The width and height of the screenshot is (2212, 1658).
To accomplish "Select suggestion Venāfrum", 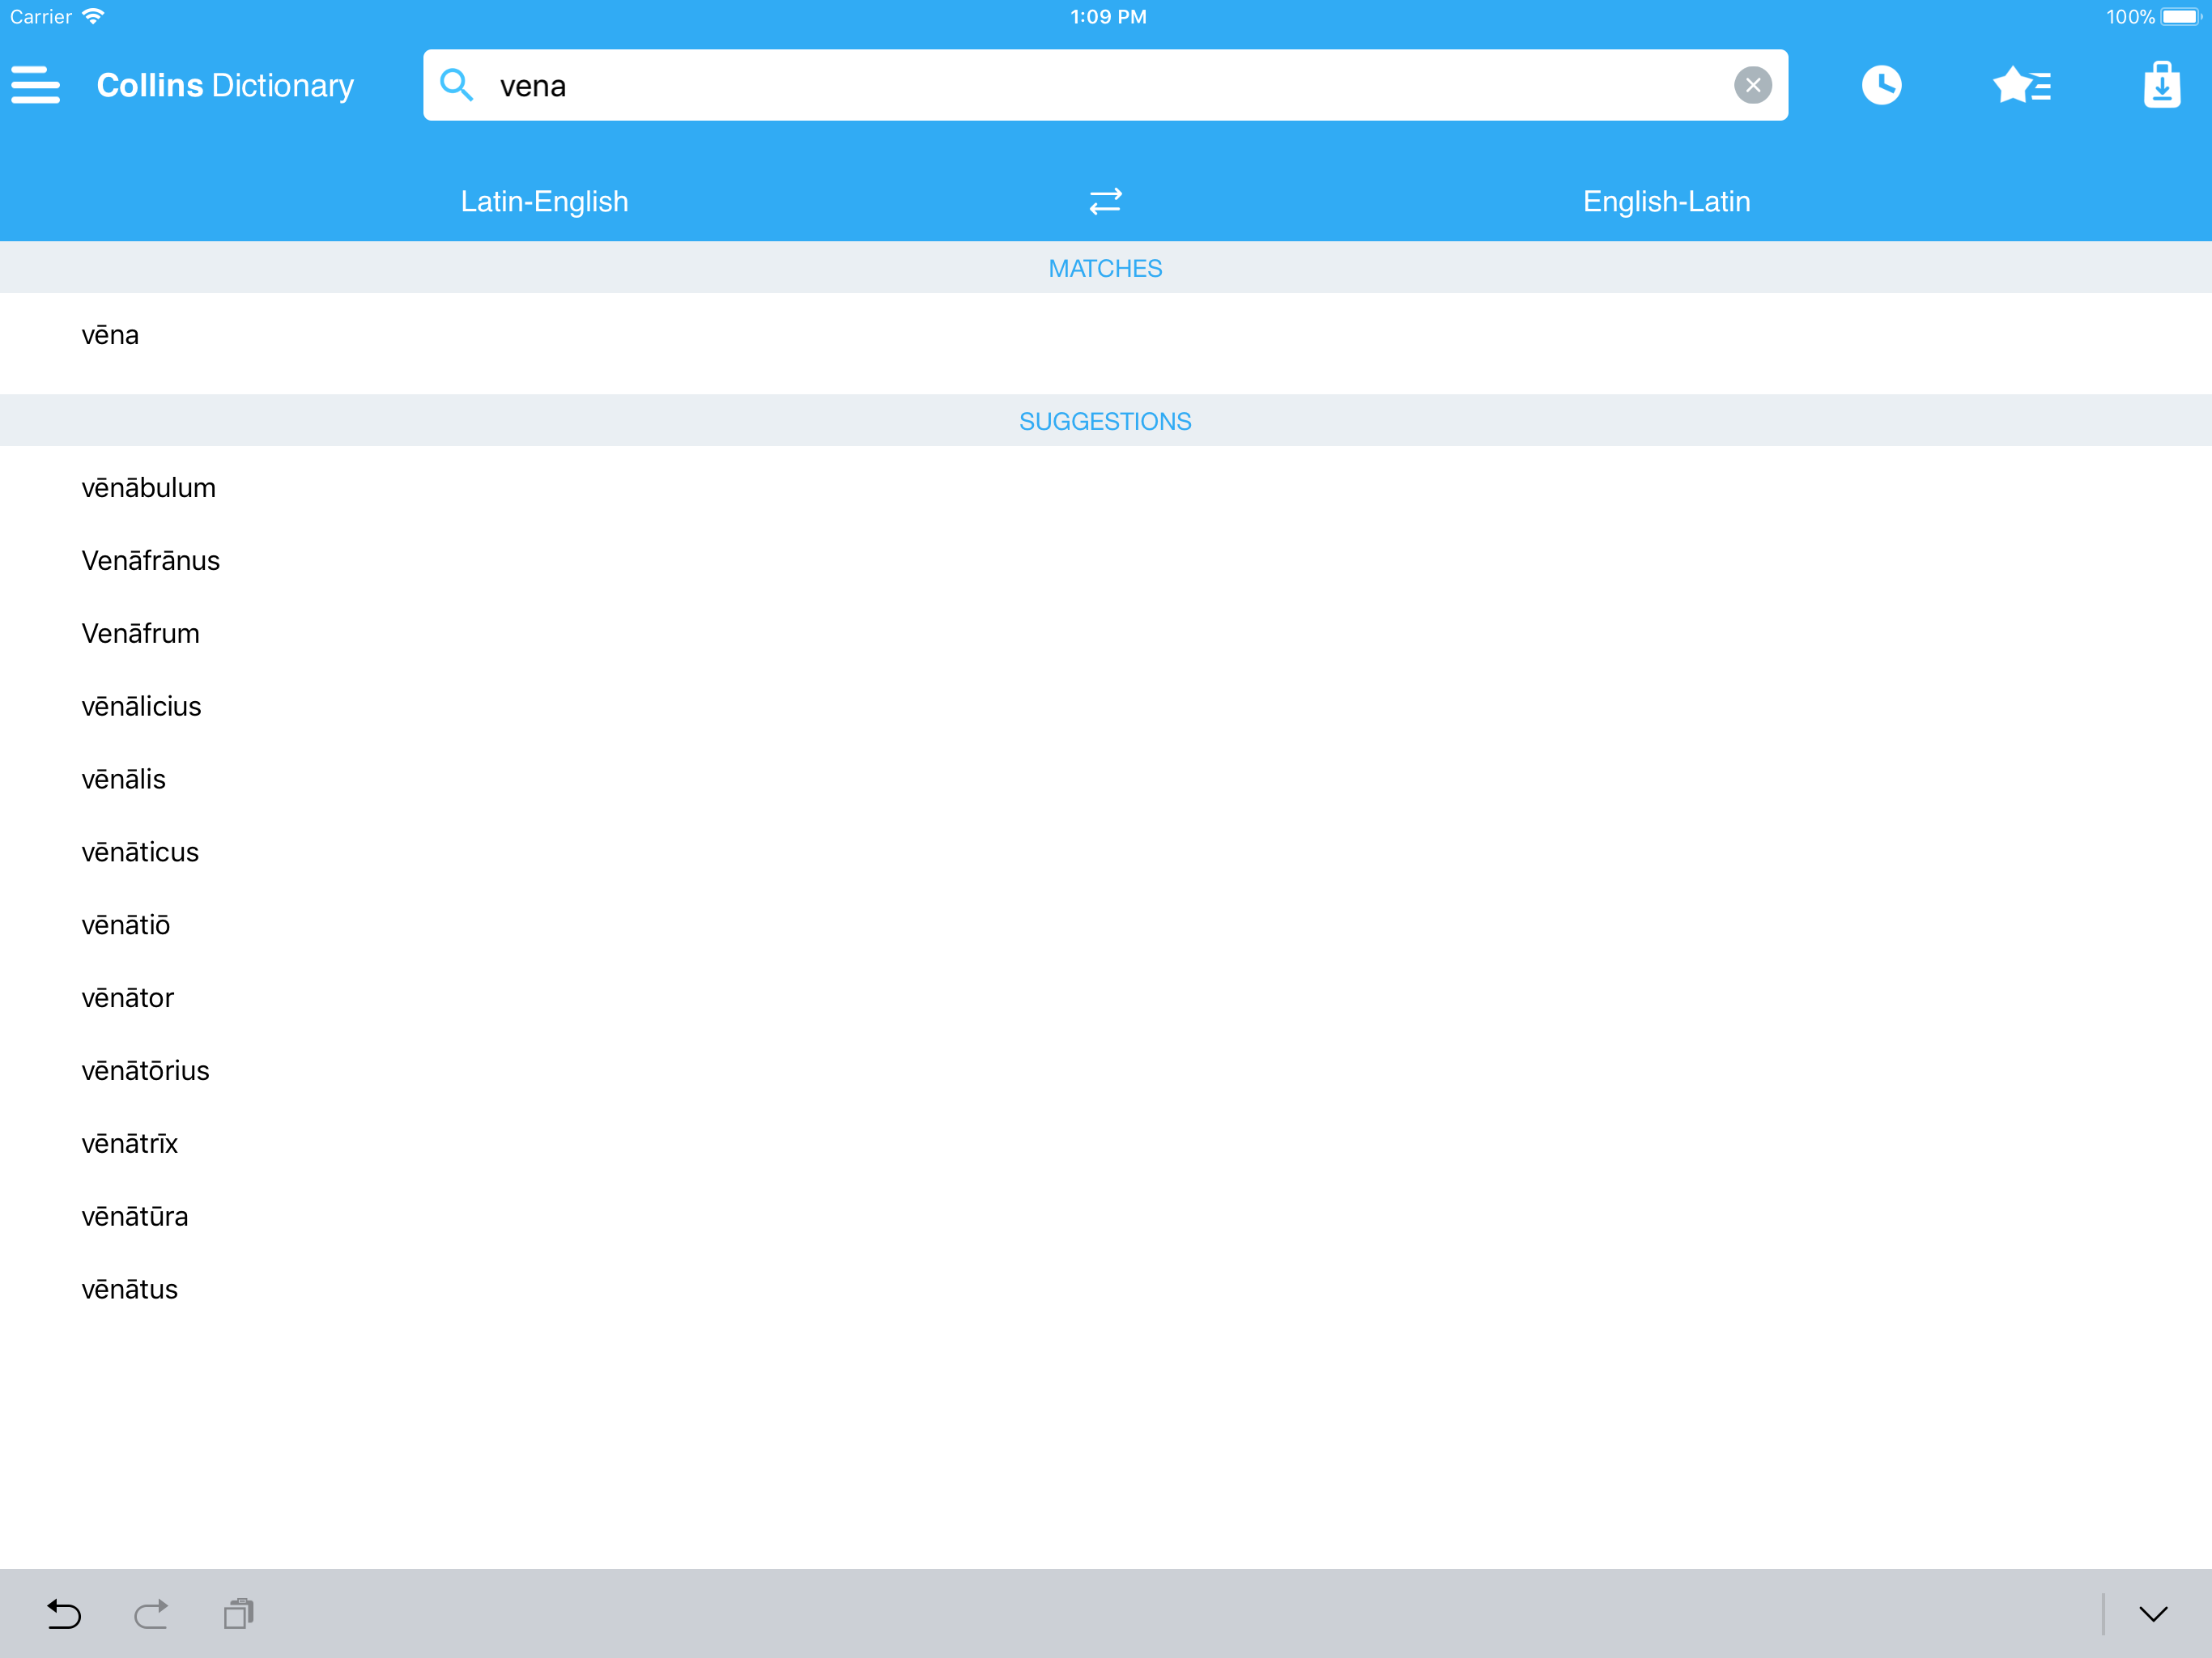I will (140, 634).
